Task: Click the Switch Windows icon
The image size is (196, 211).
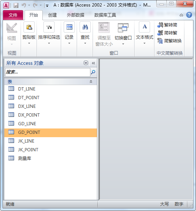Action: point(123,28)
